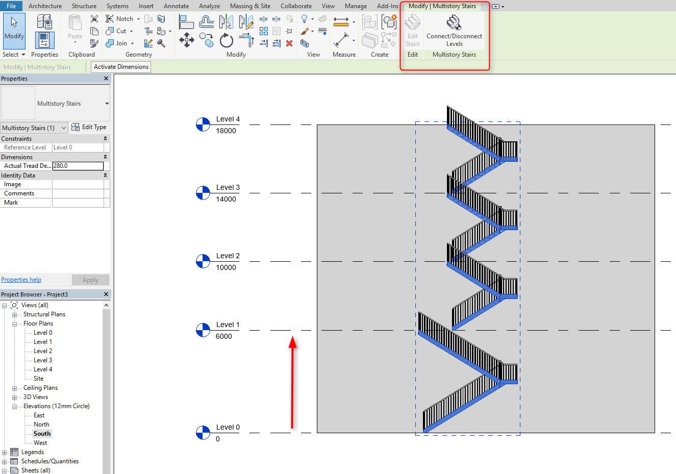
Task: Click the Override Graphics paintbrush icon
Action: (x=305, y=31)
